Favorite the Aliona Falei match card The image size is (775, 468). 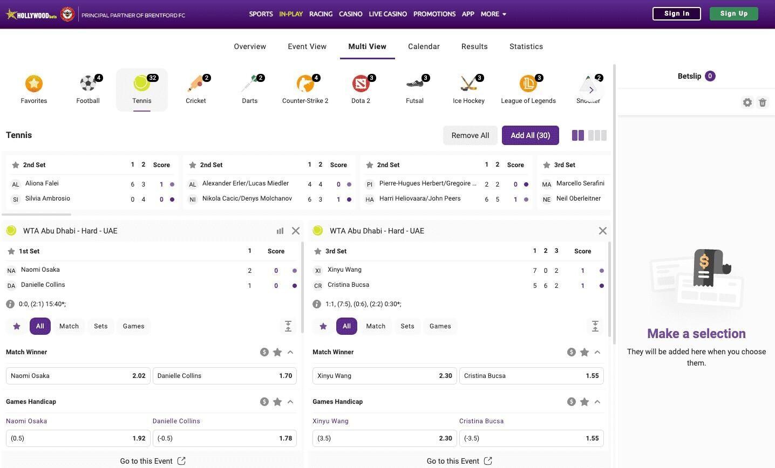pyautogui.click(x=16, y=165)
